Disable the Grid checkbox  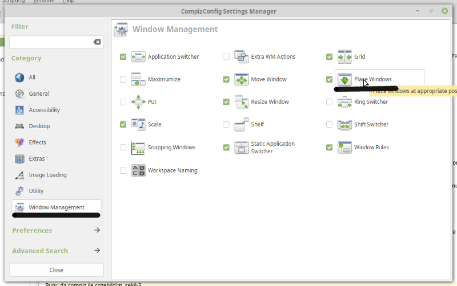point(330,56)
